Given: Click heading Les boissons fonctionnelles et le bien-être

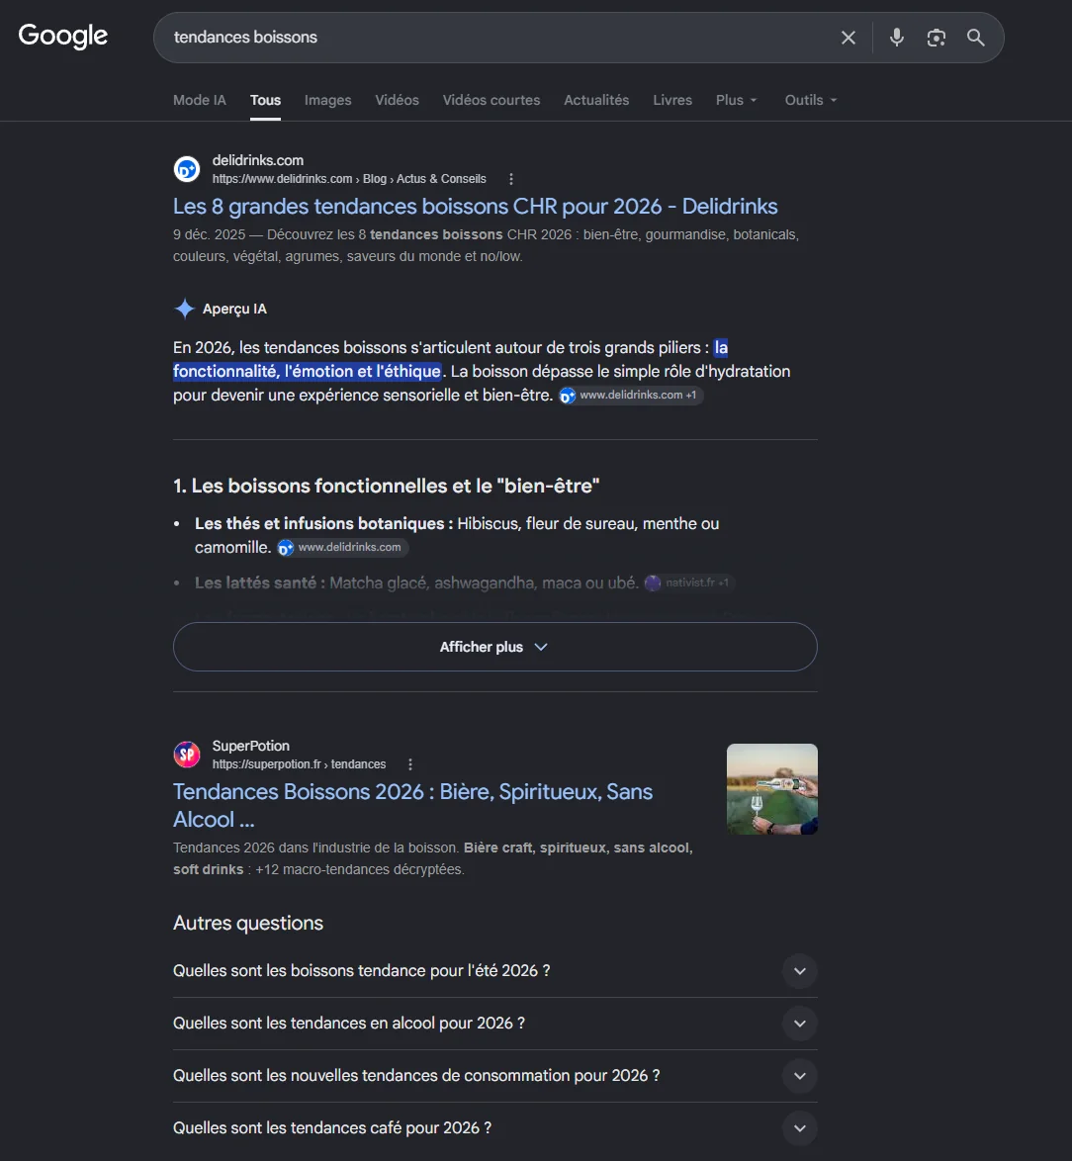Looking at the screenshot, I should click(x=386, y=486).
